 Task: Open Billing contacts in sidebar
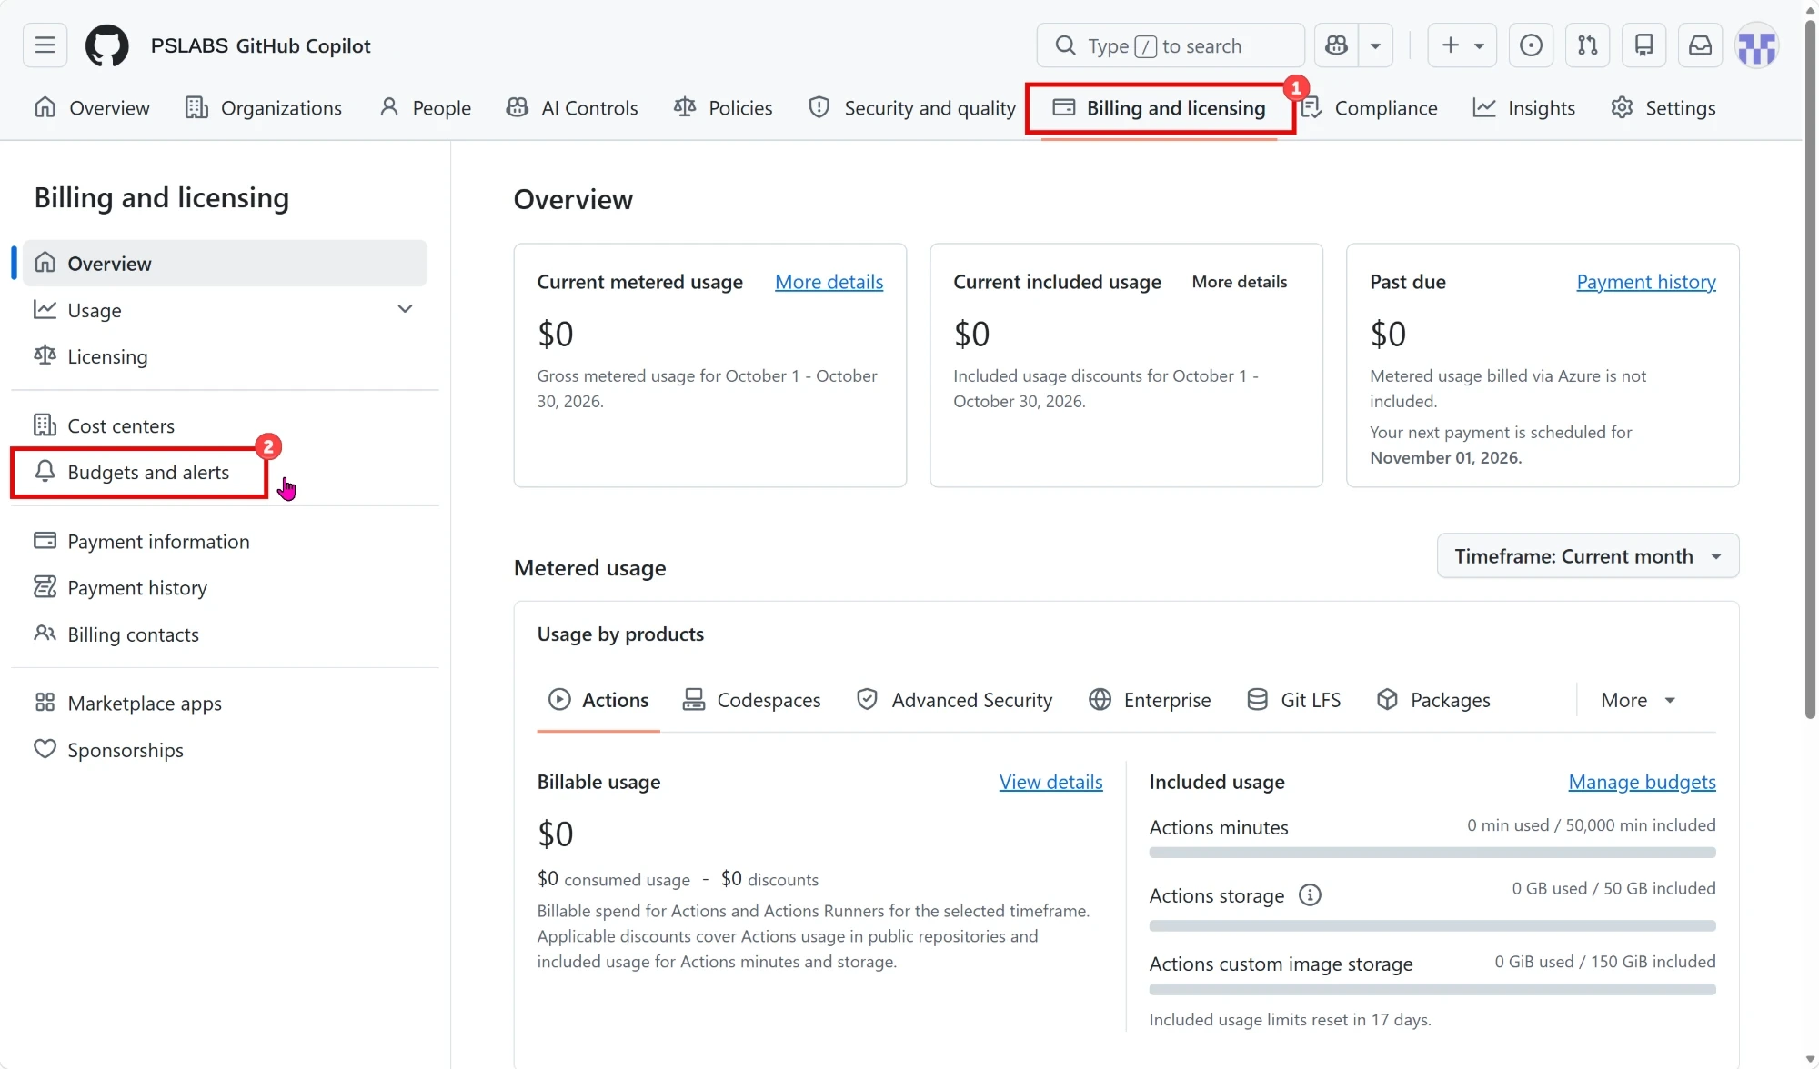click(x=226, y=634)
